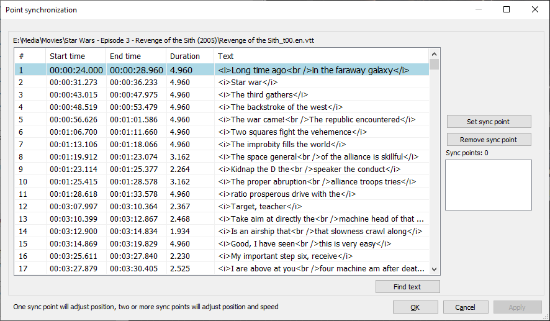The width and height of the screenshot is (550, 321).
Task: Select line 4 'The backstroke of the west'
Action: pyautogui.click(x=222, y=107)
